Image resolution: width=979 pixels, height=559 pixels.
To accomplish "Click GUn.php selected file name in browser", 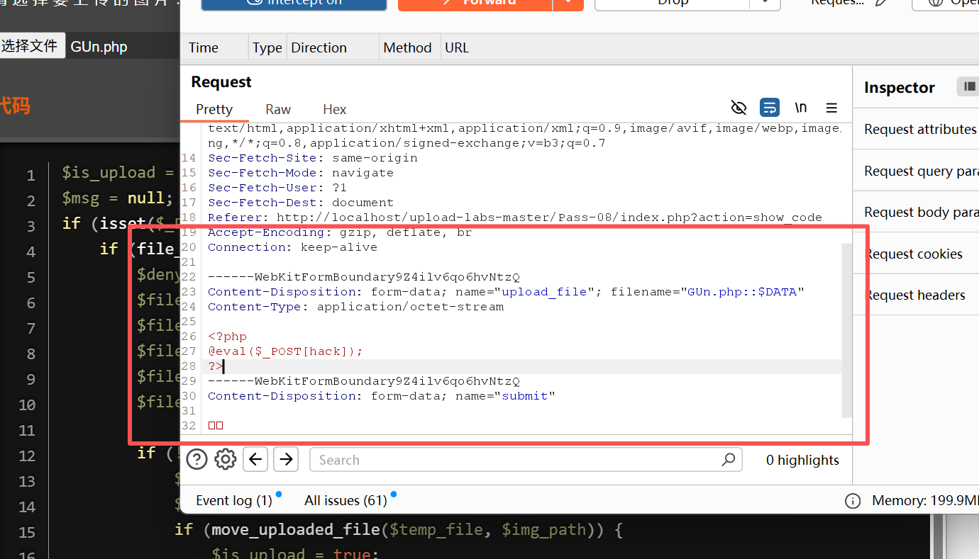I will [99, 47].
